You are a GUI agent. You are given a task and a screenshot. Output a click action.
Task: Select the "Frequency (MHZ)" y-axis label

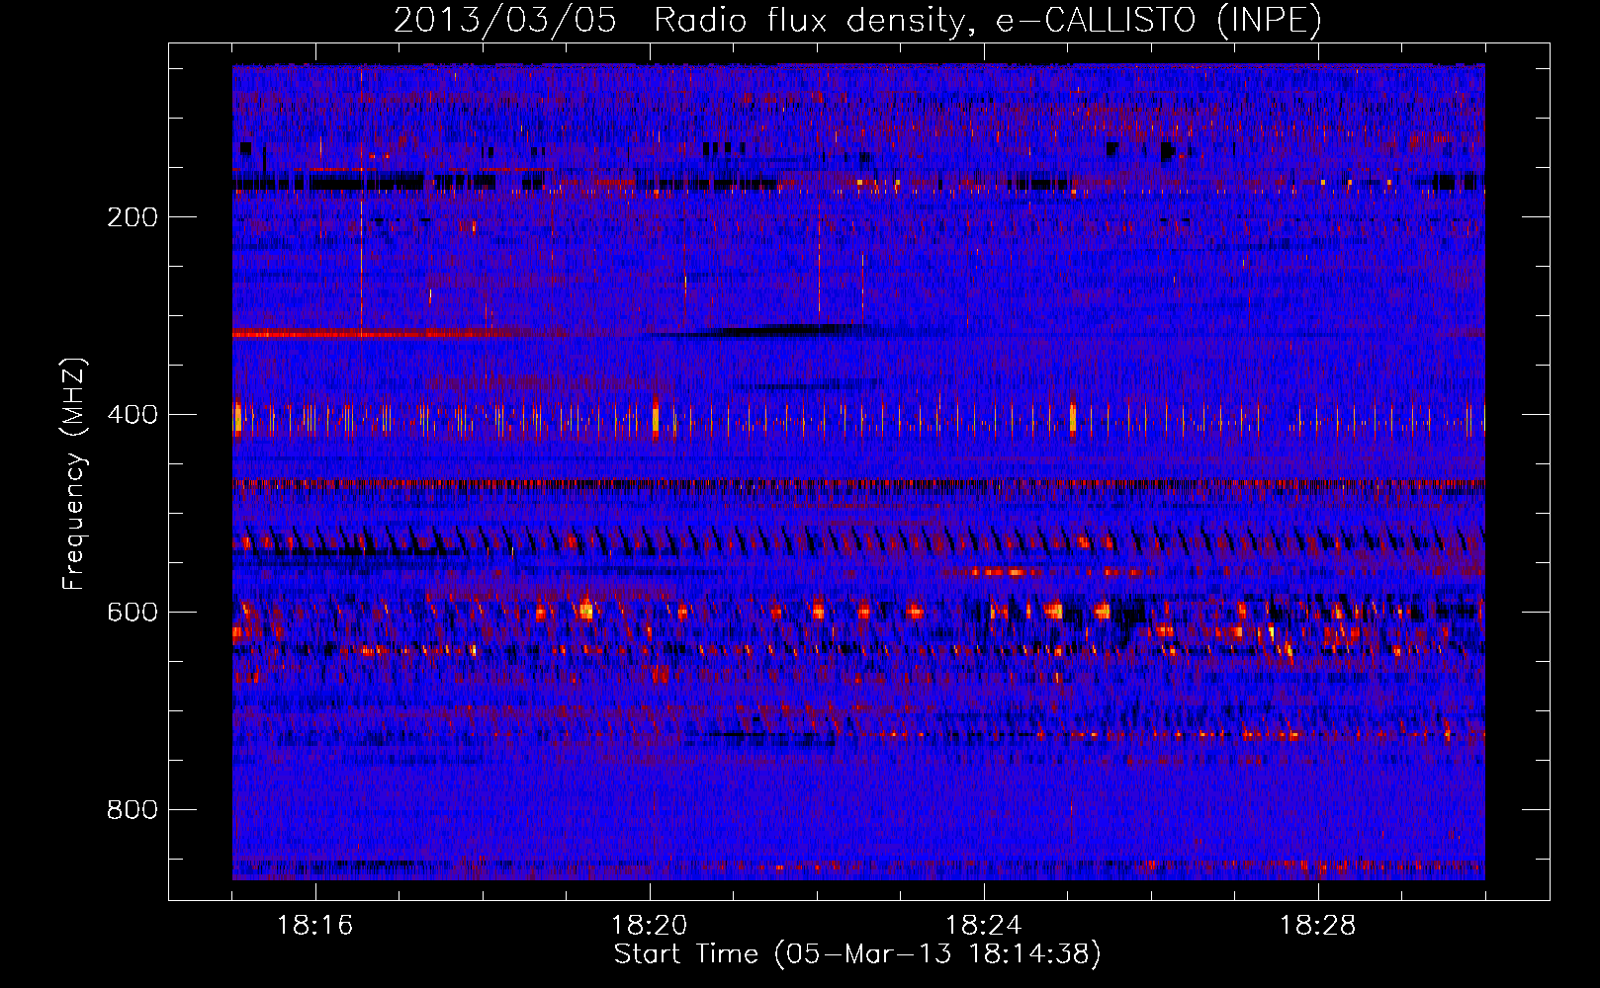pyautogui.click(x=74, y=474)
